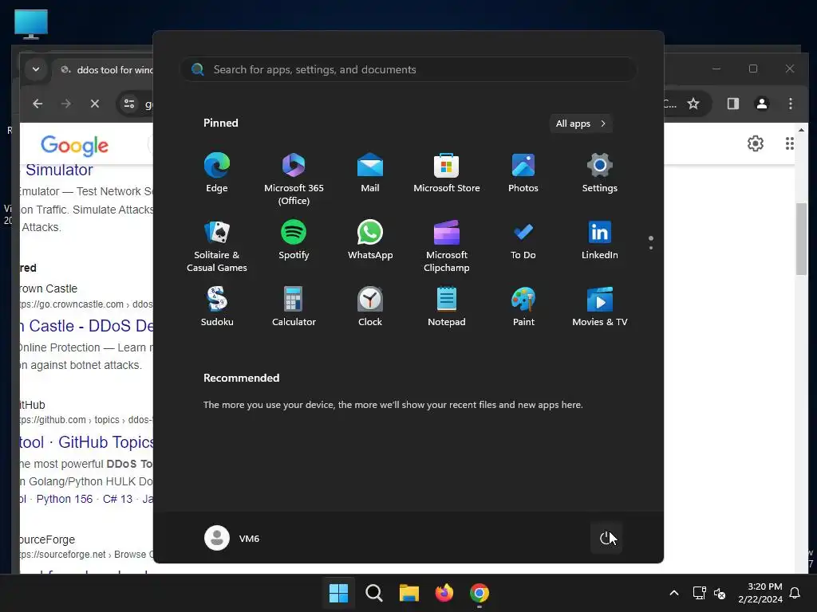Viewport: 817px width, 612px height.
Task: Launch the Photos app
Action: (x=523, y=173)
